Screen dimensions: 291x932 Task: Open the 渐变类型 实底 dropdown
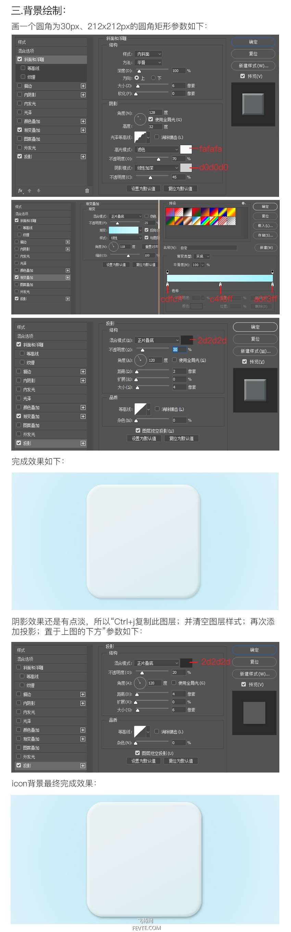point(203,256)
